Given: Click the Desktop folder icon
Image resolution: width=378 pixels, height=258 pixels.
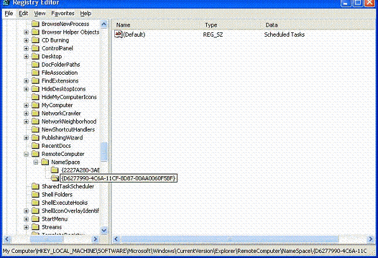Looking at the screenshot, I should 36,56.
